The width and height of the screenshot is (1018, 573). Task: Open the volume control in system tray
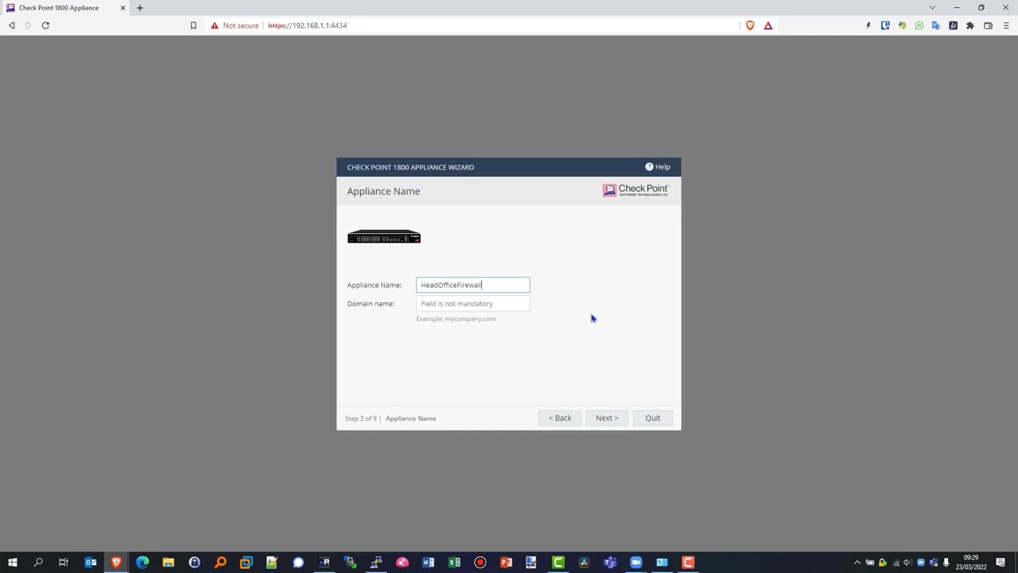click(907, 563)
